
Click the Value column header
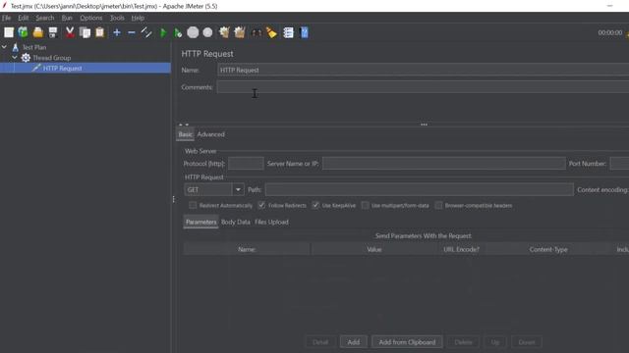[373, 249]
